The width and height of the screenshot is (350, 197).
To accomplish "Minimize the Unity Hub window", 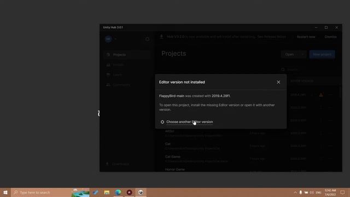I will tap(316, 27).
